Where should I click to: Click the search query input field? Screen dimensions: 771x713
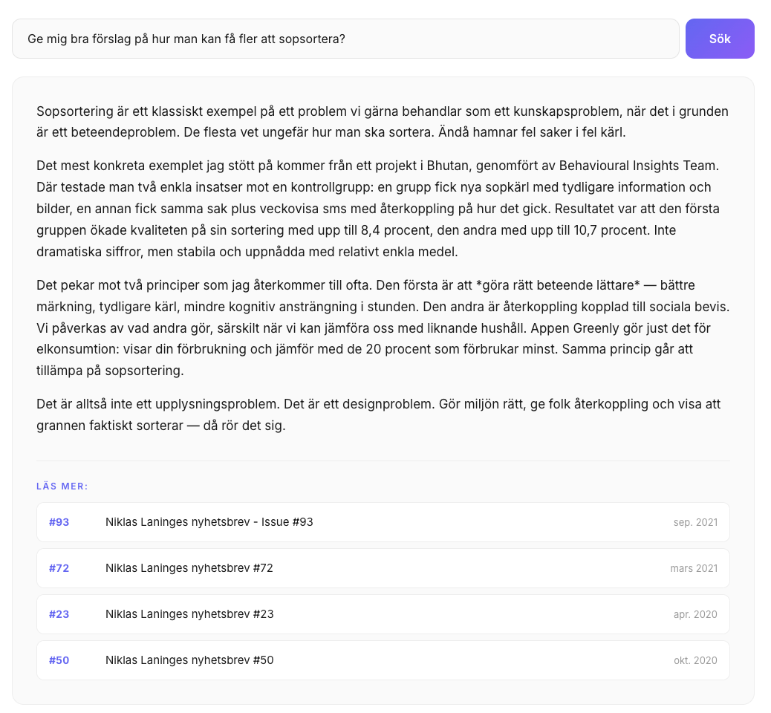[345, 39]
